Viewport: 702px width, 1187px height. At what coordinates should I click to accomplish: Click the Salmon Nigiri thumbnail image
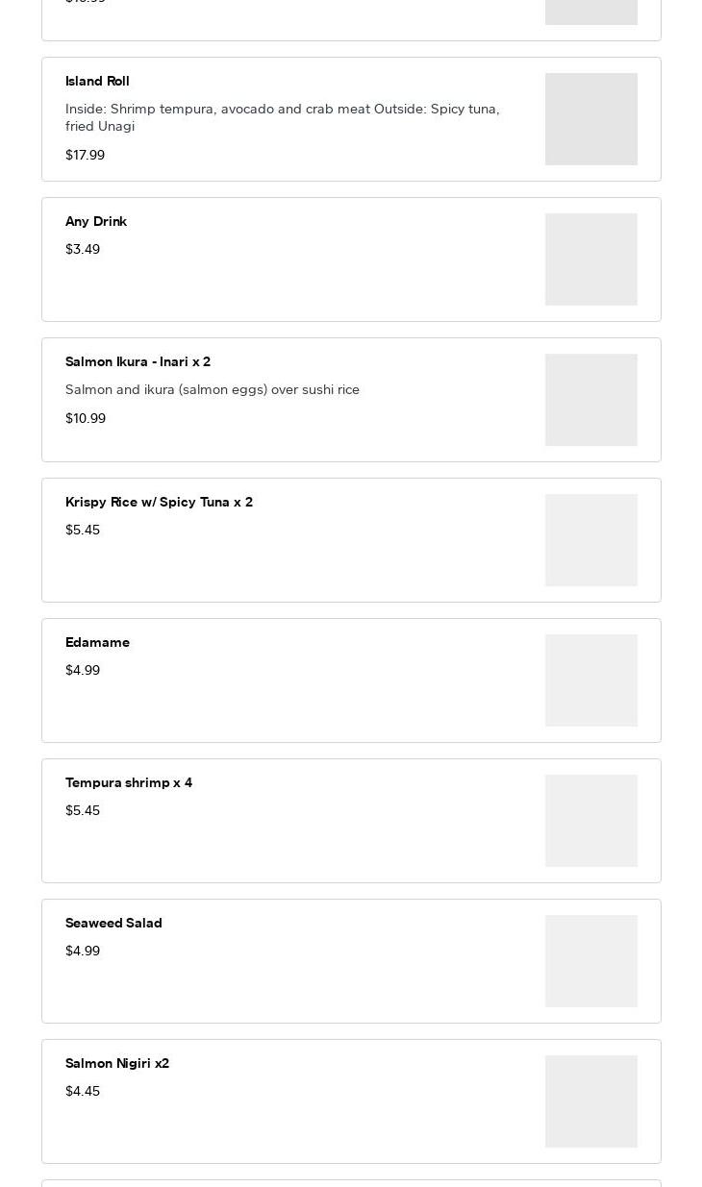(590, 1101)
